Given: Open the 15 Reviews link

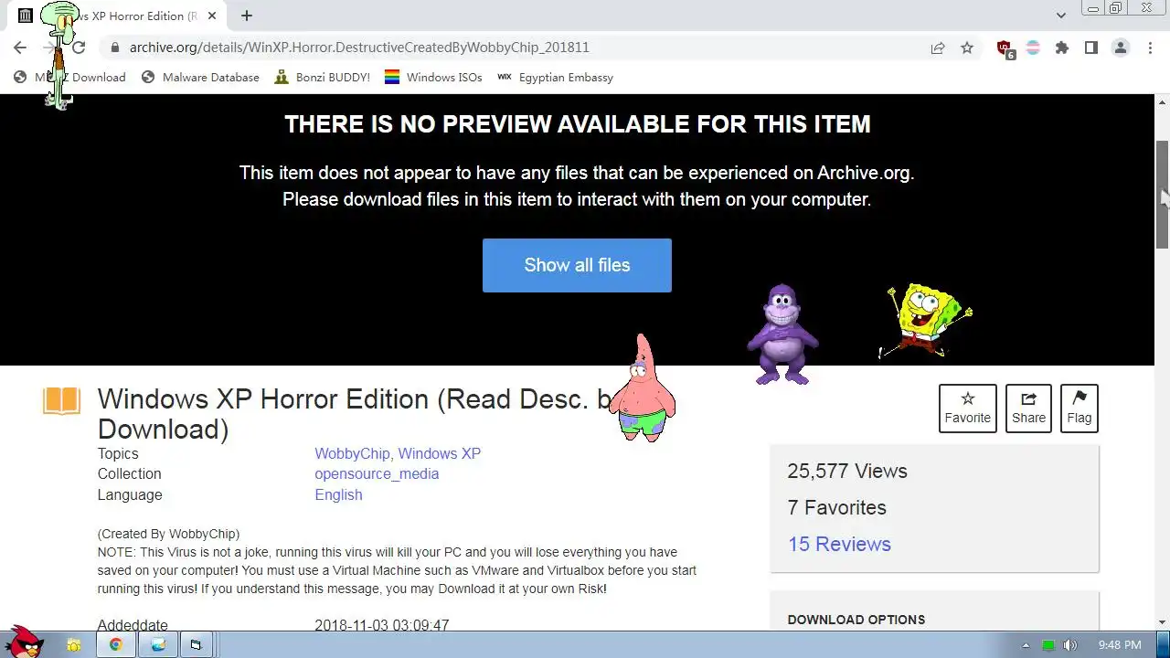Looking at the screenshot, I should pyautogui.click(x=839, y=544).
